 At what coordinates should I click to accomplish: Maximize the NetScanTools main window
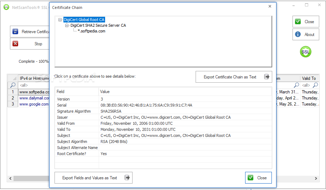click(306, 5)
